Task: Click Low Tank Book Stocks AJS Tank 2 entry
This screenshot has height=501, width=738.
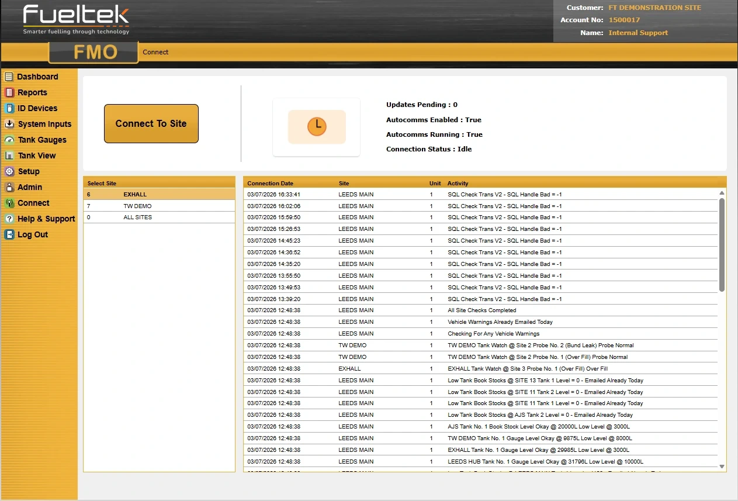Action: [x=540, y=415]
